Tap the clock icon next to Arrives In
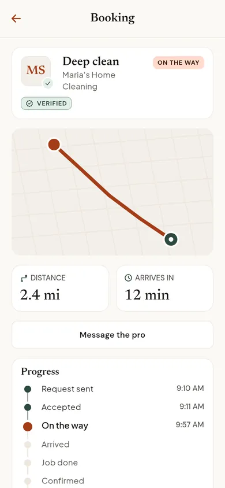 128,278
